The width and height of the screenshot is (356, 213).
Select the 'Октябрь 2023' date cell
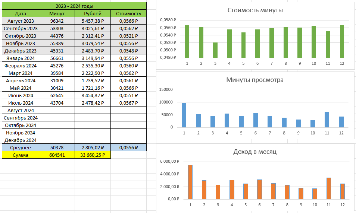[x=21, y=36]
